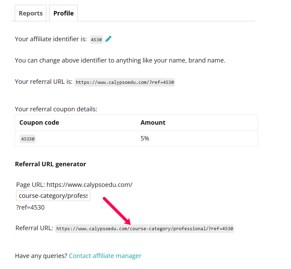Click the Coupon code column header
Image resolution: width=291 pixels, height=269 pixels.
(39, 123)
